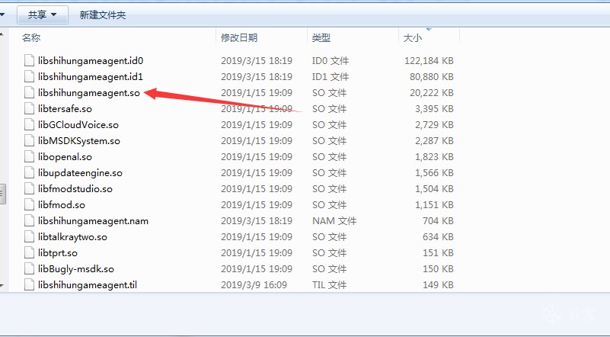Viewport: 610px width, 337px height.
Task: Click the file icon of libshihungameagent.nam
Action: (x=29, y=220)
